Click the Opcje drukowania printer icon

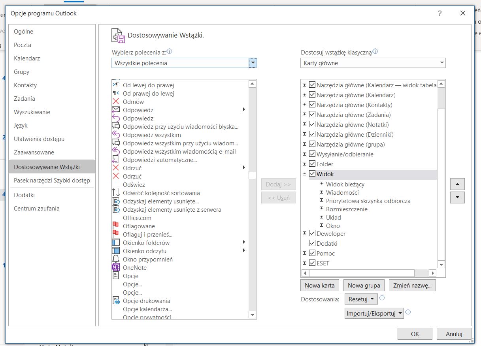coord(116,301)
